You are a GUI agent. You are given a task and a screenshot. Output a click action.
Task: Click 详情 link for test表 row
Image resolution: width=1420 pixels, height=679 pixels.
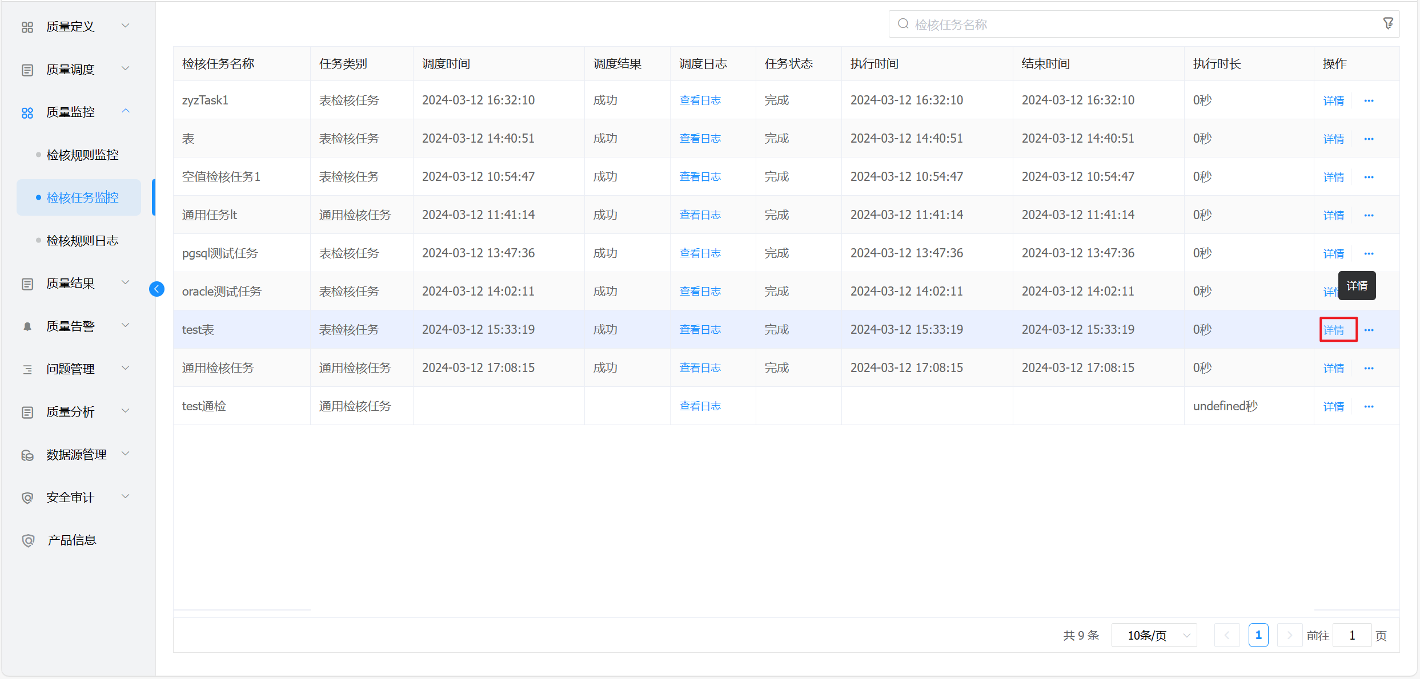(1334, 330)
